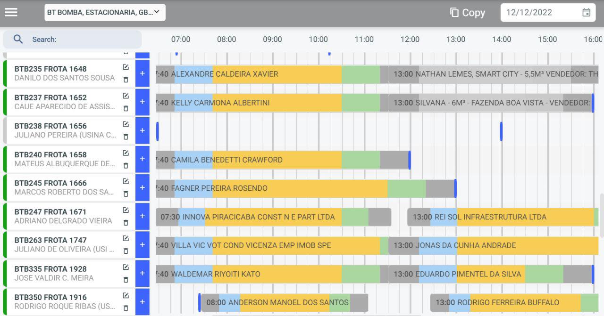The width and height of the screenshot is (604, 316).
Task: Click the 12:00 time header
Action: click(x=410, y=40)
